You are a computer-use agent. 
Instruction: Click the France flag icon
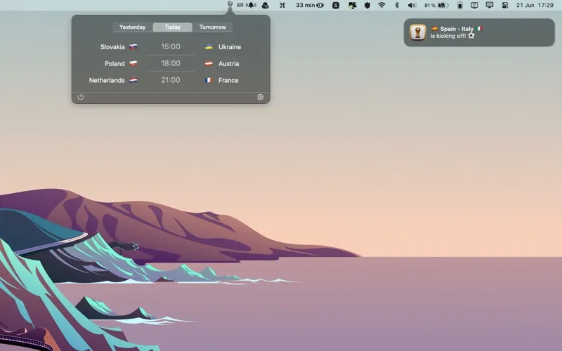(209, 81)
